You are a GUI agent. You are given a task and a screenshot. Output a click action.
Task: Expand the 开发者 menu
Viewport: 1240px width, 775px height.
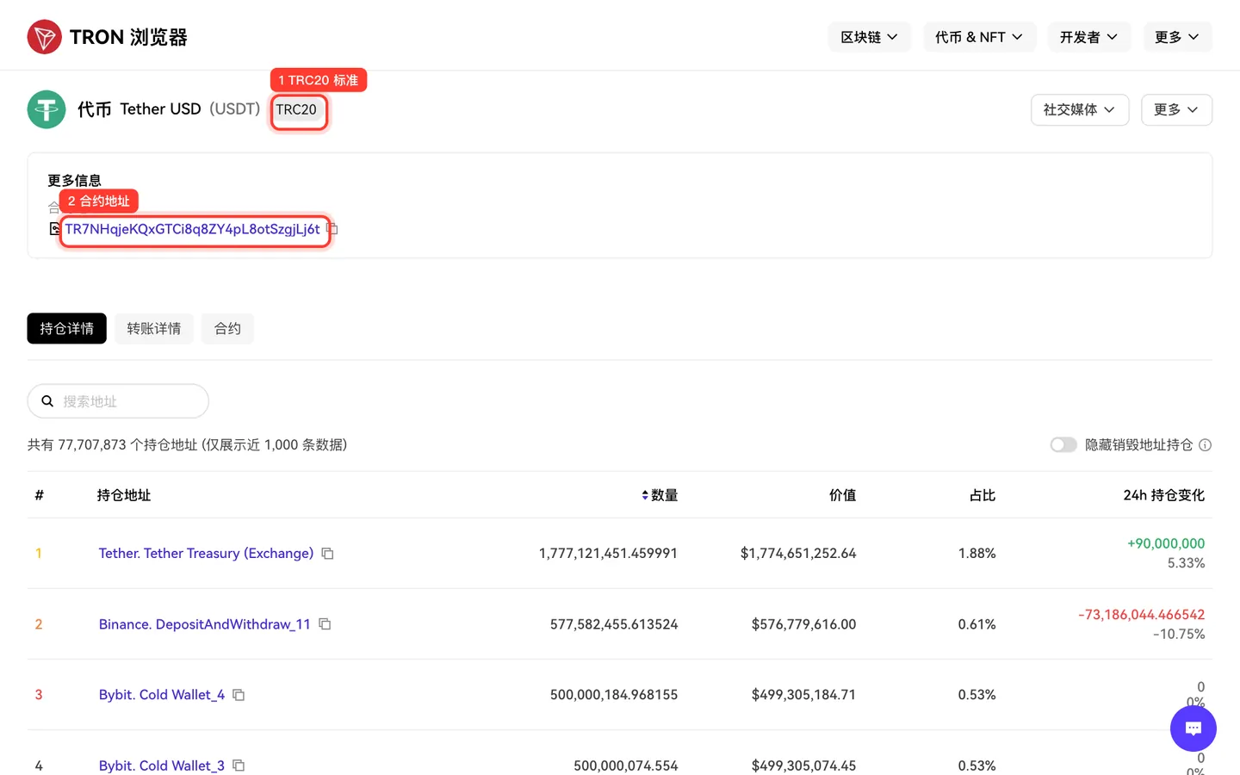pyautogui.click(x=1088, y=37)
